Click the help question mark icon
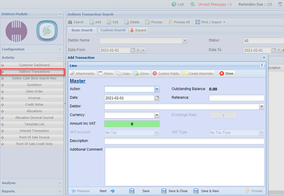The height and width of the screenshot is (196, 284). (262, 65)
